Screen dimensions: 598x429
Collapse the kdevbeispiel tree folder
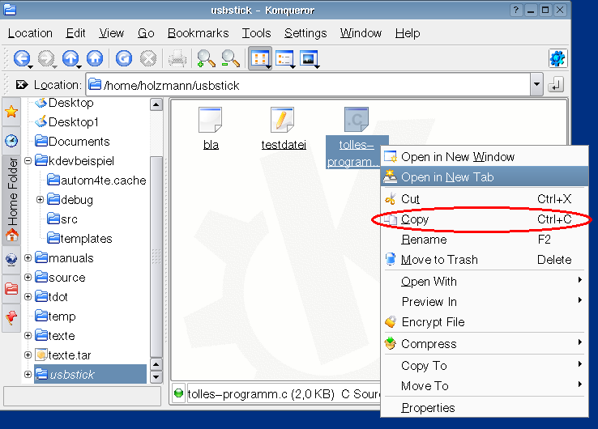pos(28,161)
